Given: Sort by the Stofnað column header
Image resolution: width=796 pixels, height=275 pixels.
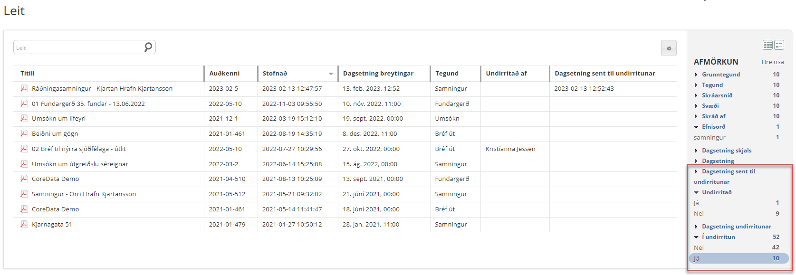Looking at the screenshot, I should pyautogui.click(x=275, y=74).
